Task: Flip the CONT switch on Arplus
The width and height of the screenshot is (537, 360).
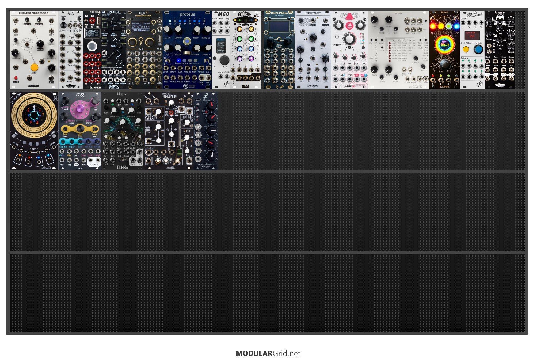Action: point(410,70)
